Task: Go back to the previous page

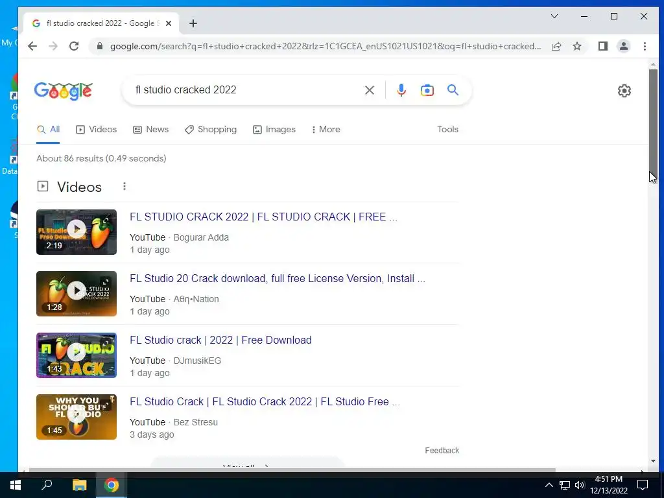Action: click(32, 46)
